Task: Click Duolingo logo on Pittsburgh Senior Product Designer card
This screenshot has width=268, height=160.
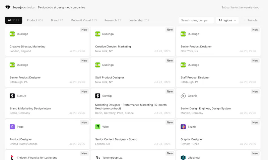Action: [12, 65]
